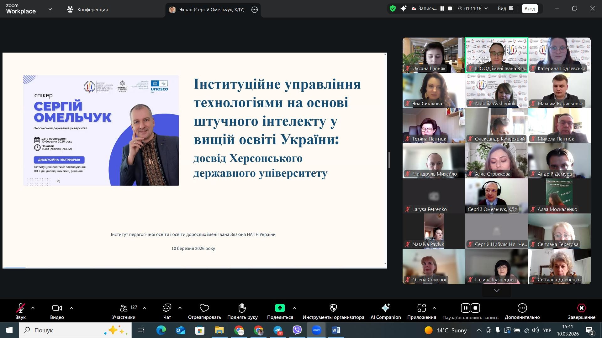Image resolution: width=602 pixels, height=338 pixels.
Task: Unmute the microphone audio toggle
Action: [21, 308]
